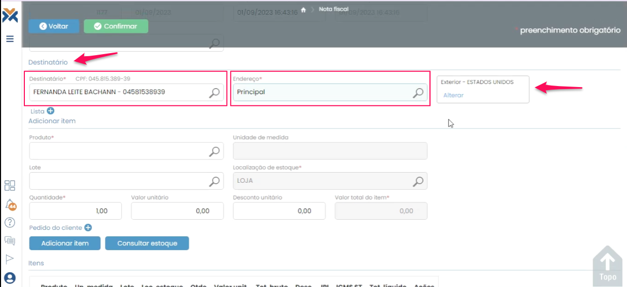Open the Lote search lookup
Image resolution: width=627 pixels, height=287 pixels.
tap(215, 181)
